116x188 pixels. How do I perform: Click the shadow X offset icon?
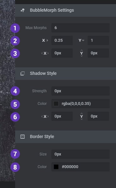[x=45, y=116]
